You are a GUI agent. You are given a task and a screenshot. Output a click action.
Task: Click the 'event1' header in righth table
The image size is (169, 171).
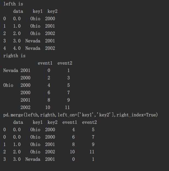pos(45,63)
